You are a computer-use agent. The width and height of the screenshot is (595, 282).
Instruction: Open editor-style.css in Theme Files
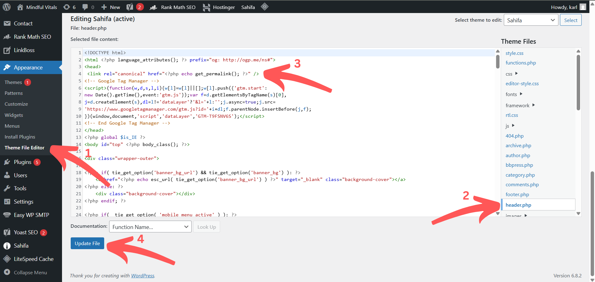[522, 83]
